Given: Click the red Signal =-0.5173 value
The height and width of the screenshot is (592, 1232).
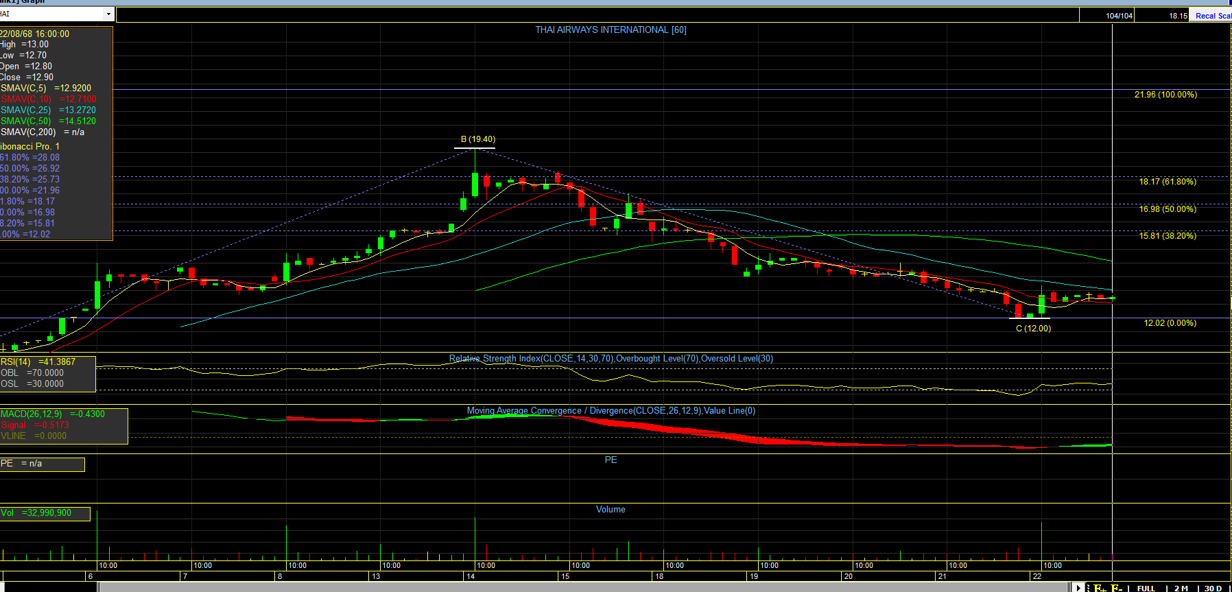Looking at the screenshot, I should pos(35,425).
